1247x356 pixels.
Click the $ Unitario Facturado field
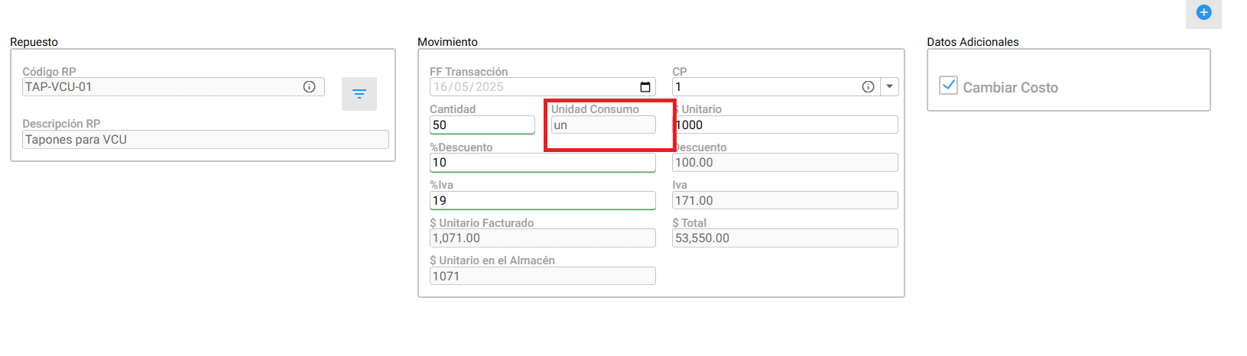click(543, 238)
